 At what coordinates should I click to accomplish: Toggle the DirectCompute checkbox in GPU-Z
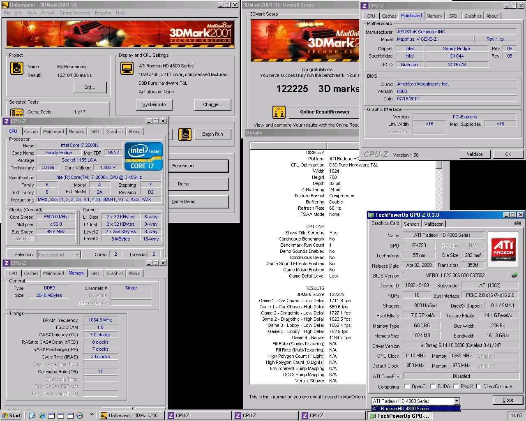pyautogui.click(x=478, y=386)
